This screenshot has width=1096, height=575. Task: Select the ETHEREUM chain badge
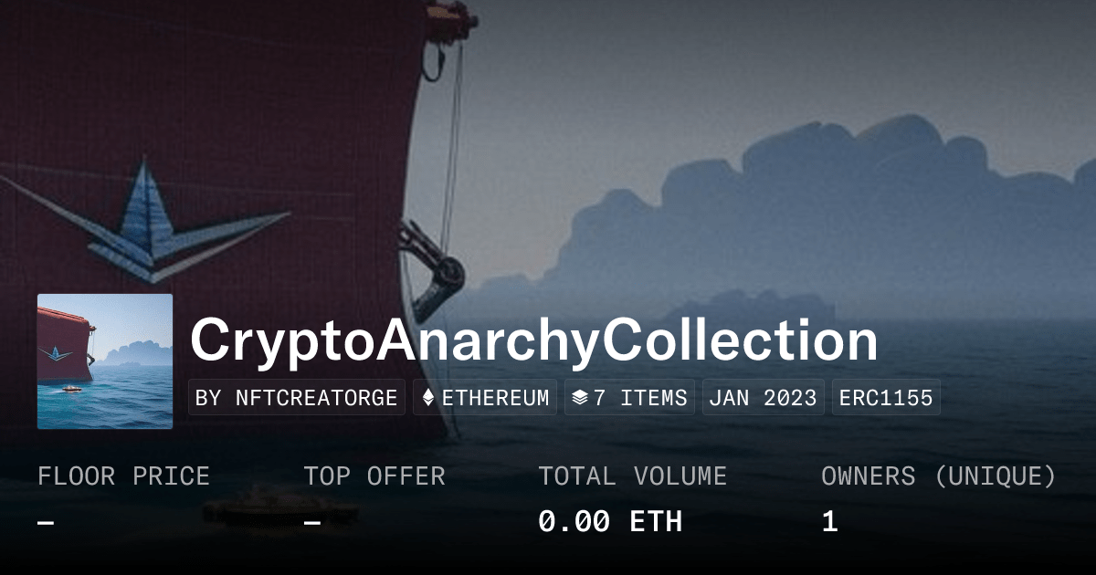coord(485,398)
